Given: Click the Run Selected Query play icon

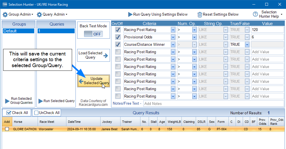Looking at the screenshot, I should (x=40, y=101).
